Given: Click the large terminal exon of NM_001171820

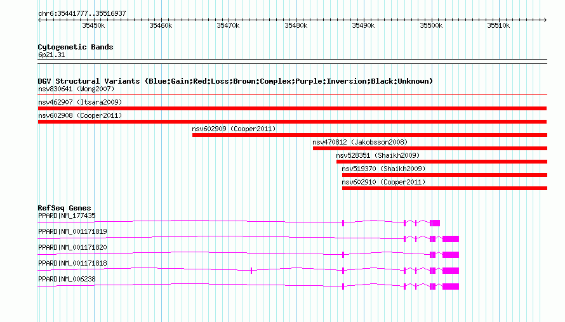Looking at the screenshot, I should click(451, 255).
